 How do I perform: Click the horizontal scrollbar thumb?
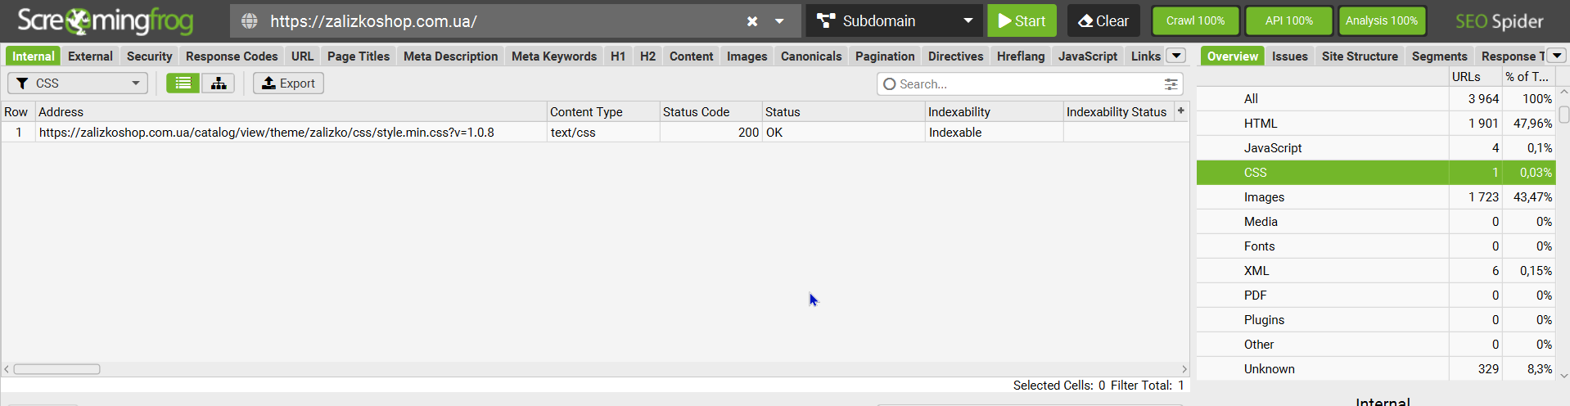[x=56, y=369]
